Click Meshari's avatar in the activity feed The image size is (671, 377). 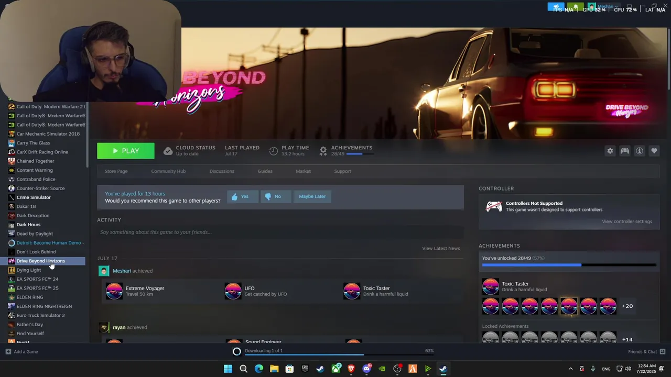(x=104, y=271)
